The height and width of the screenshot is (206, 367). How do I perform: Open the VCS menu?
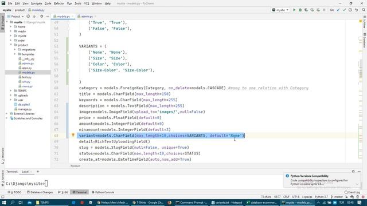pos(87,3)
